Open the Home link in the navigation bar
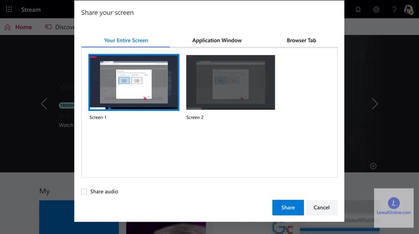 pyautogui.click(x=23, y=27)
